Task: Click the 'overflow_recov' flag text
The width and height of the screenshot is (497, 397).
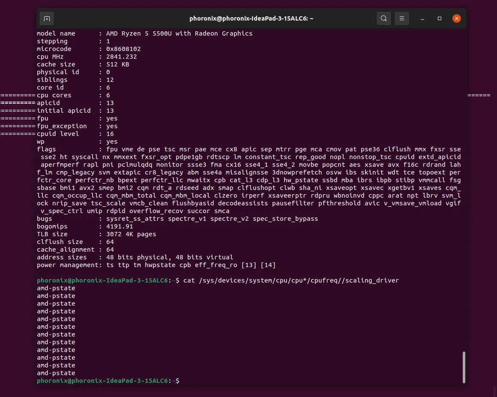Action: click(x=156, y=211)
